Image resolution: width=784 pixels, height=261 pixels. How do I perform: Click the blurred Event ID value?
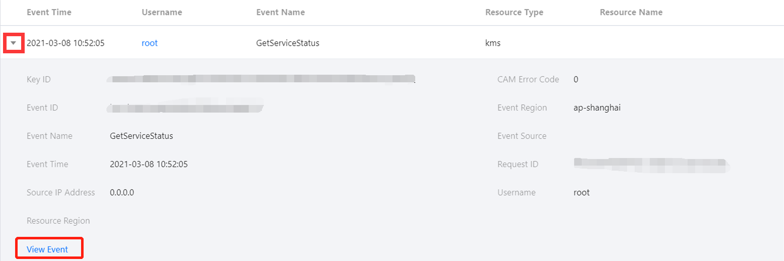(186, 108)
